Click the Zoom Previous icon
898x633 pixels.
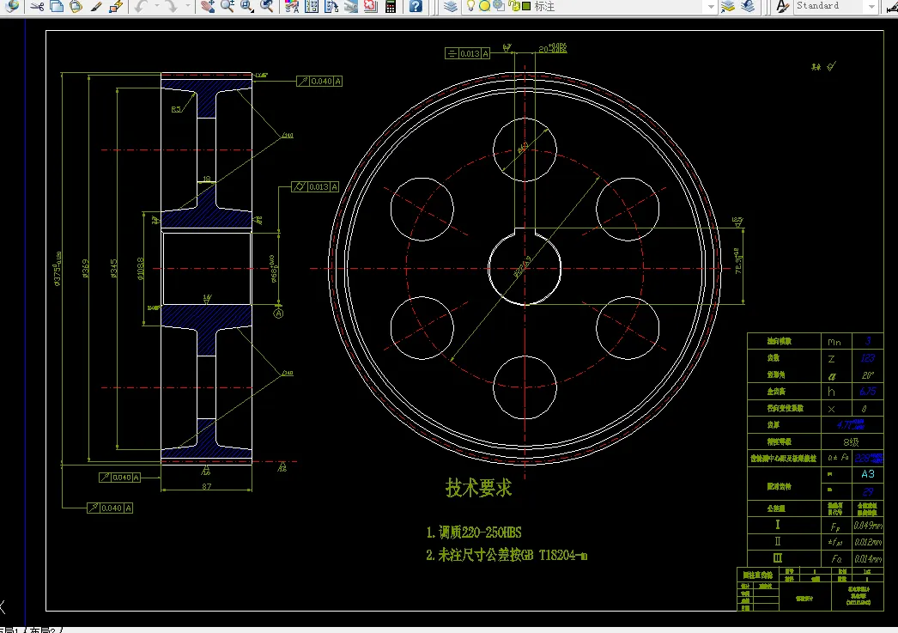266,6
